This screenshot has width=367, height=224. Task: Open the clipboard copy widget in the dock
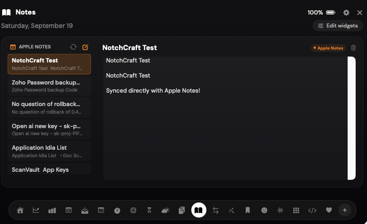pos(182,210)
